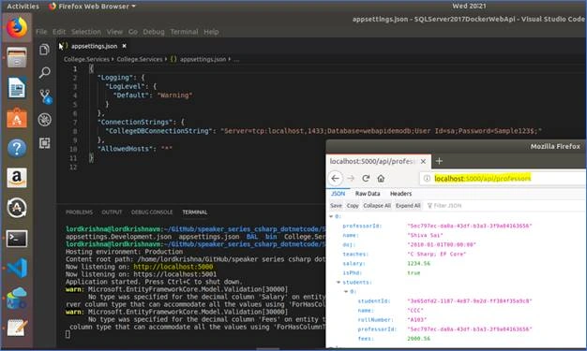
Task: Open the Text Editor icon in the dock
Action: coord(17,328)
